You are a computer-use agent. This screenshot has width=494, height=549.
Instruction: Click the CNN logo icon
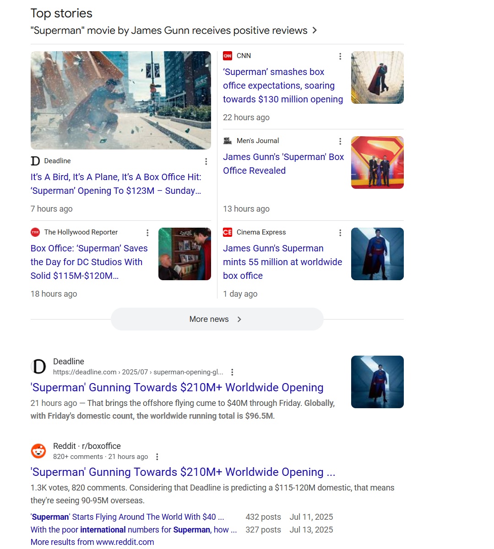coord(228,56)
